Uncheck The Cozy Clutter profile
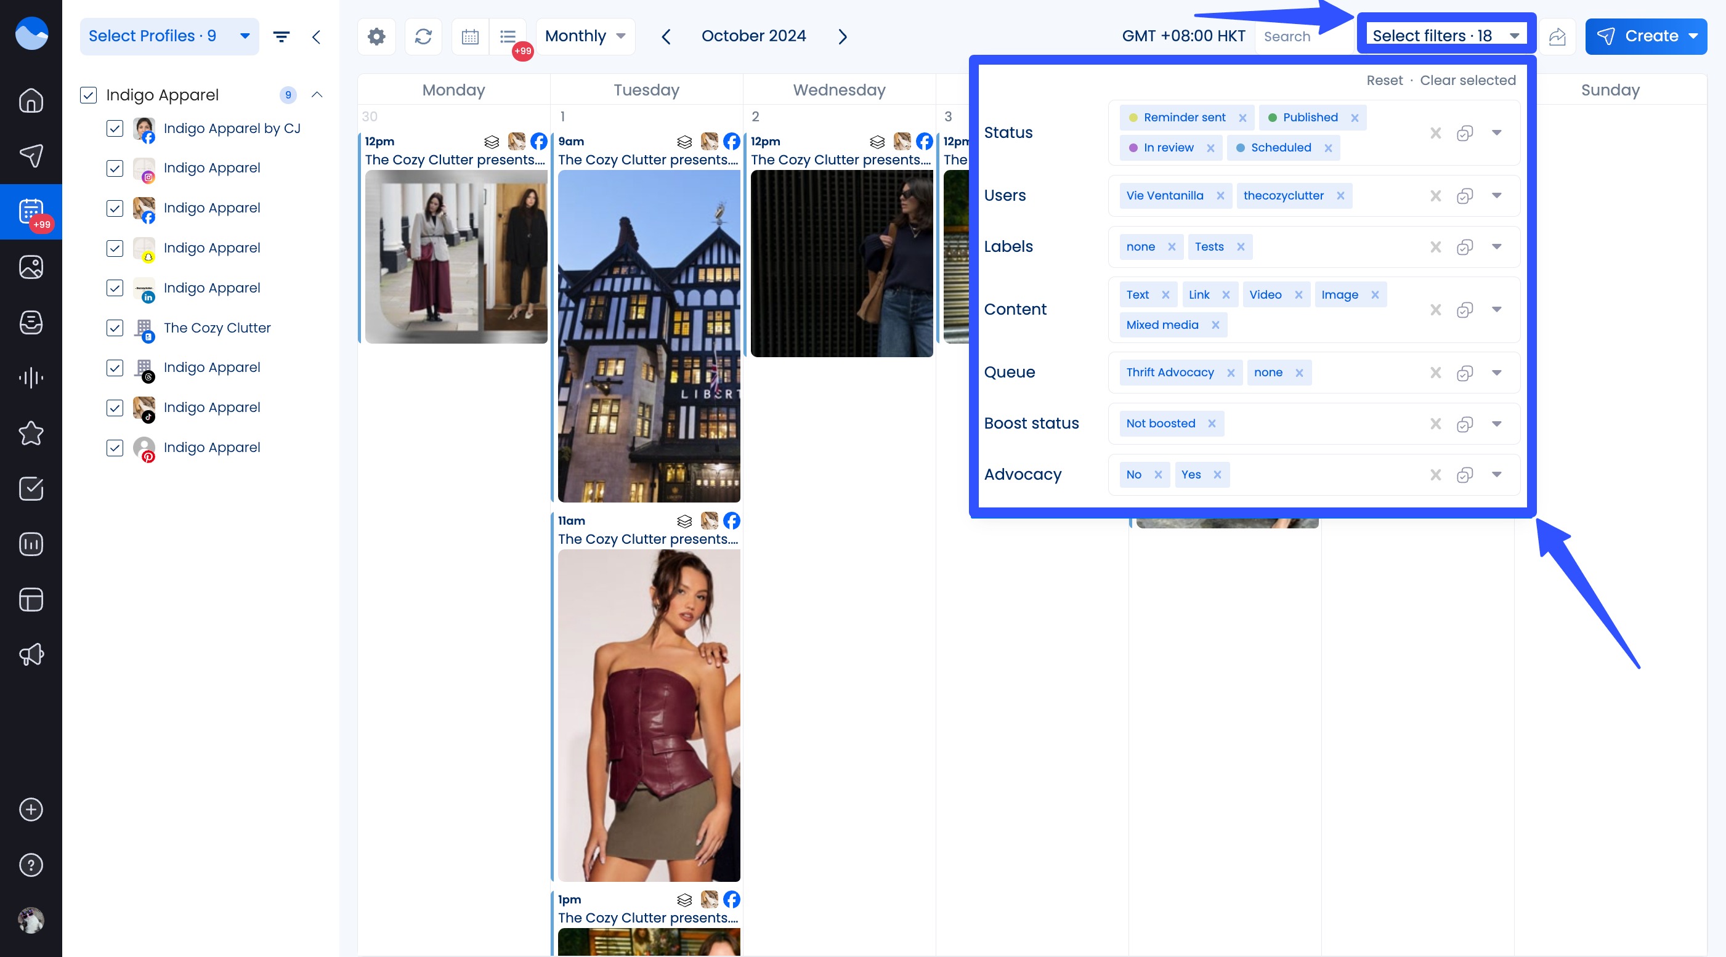Image resolution: width=1726 pixels, height=957 pixels. pyautogui.click(x=115, y=328)
